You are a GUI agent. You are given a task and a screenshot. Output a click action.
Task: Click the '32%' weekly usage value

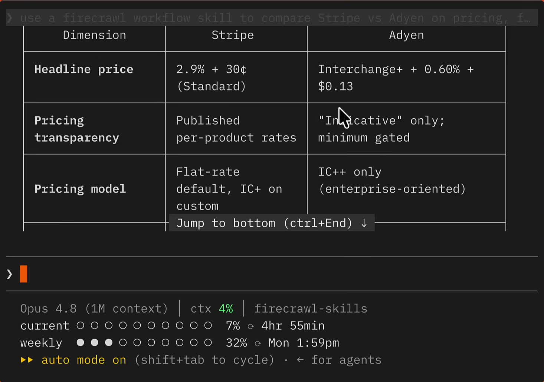point(236,343)
